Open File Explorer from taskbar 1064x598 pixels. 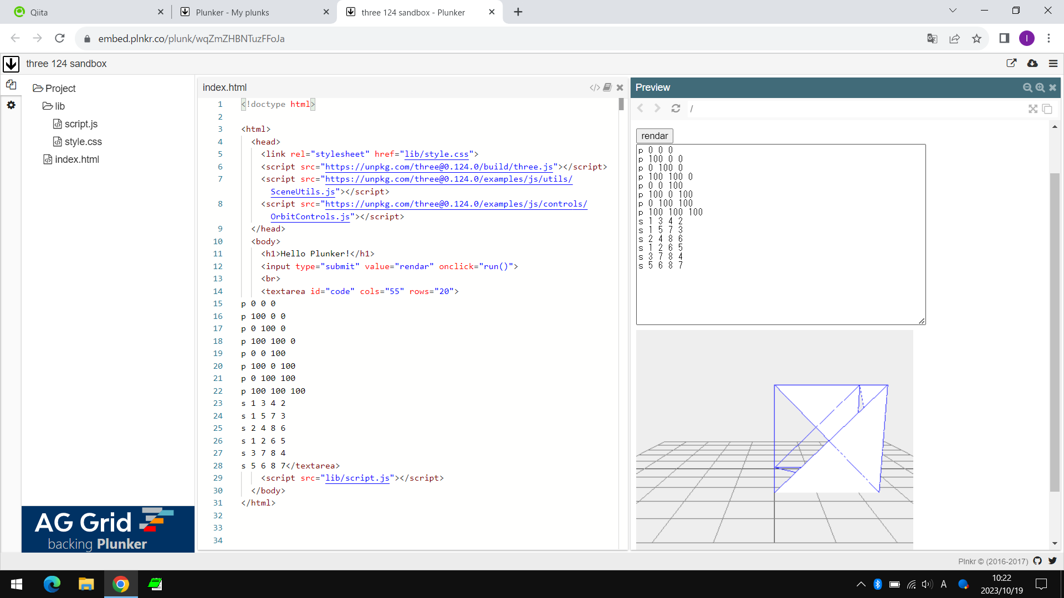(86, 584)
